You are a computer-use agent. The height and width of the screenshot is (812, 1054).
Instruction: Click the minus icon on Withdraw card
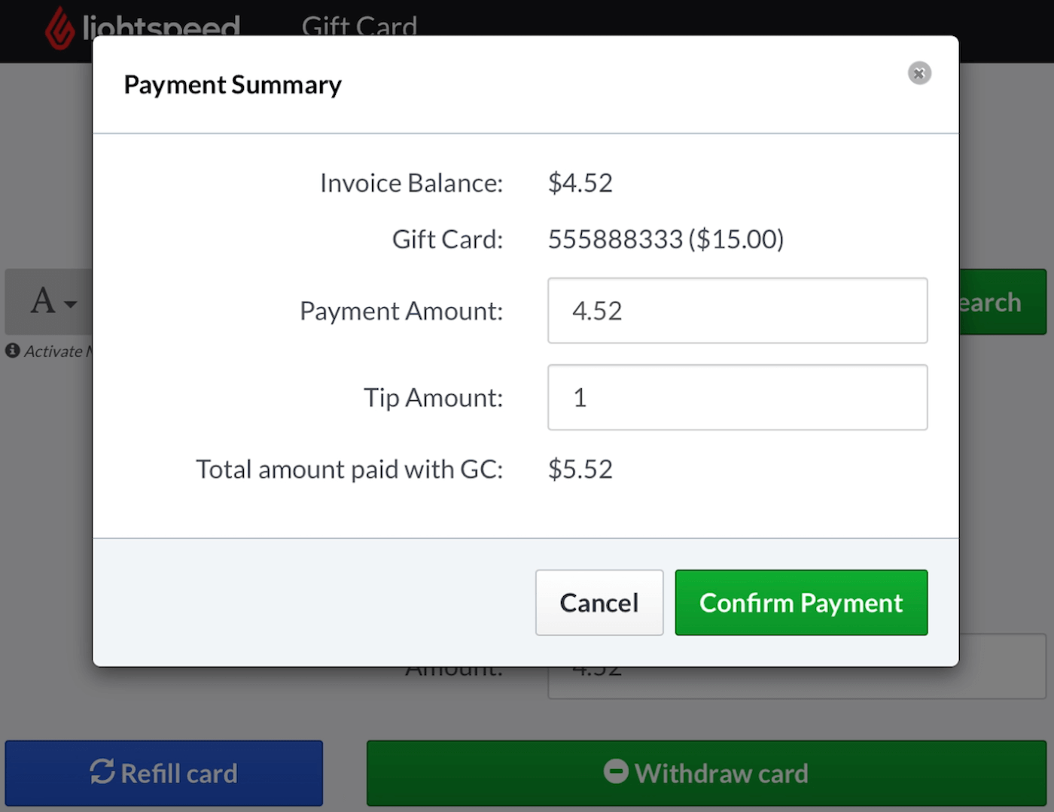point(616,771)
